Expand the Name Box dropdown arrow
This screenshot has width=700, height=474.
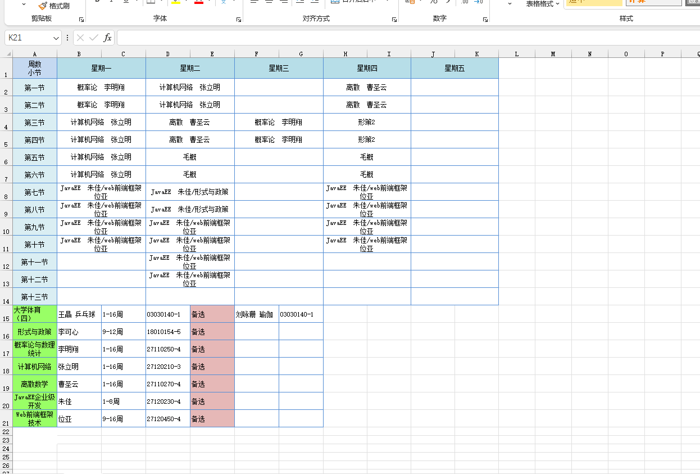pos(56,38)
